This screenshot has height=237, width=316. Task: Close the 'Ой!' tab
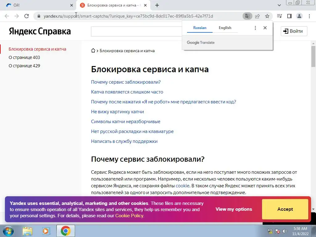pos(72,6)
